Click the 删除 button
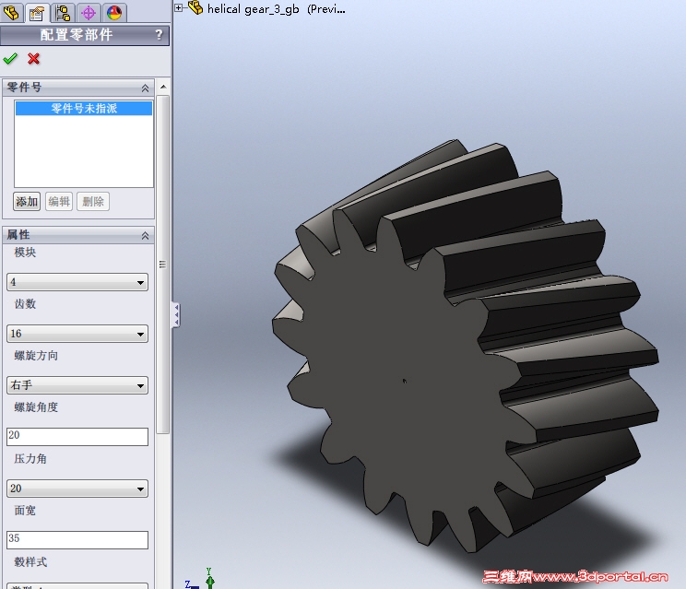 click(x=93, y=202)
